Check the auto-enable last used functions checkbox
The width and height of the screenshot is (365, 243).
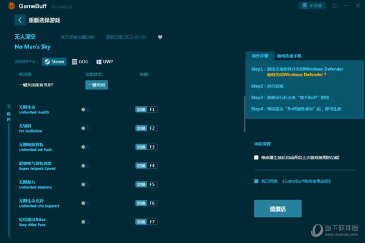click(x=256, y=158)
